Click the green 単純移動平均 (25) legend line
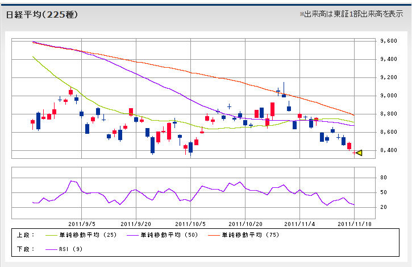This screenshot has height=267, width=412. coord(52,235)
